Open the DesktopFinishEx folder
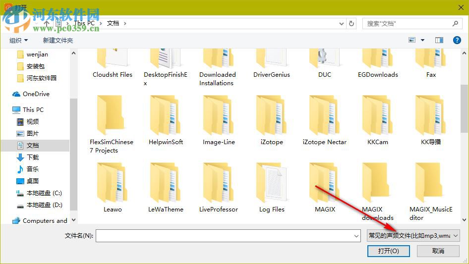This screenshot has width=469, height=264. (166, 67)
